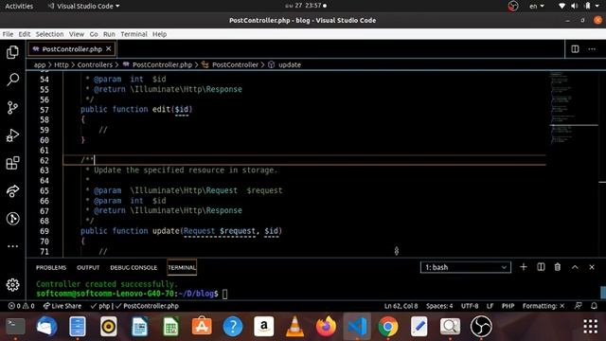Open the File menu
The height and width of the screenshot is (341, 606).
click(8, 34)
